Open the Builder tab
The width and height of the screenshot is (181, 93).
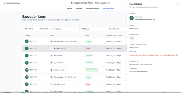(70, 9)
